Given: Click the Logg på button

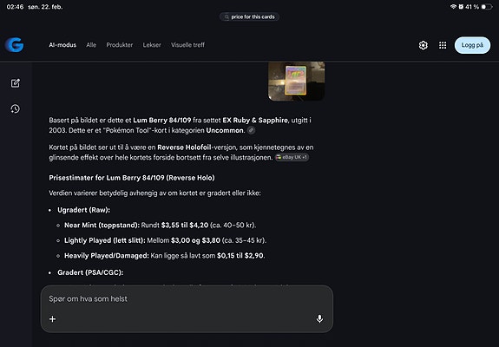Looking at the screenshot, I should pyautogui.click(x=472, y=45).
